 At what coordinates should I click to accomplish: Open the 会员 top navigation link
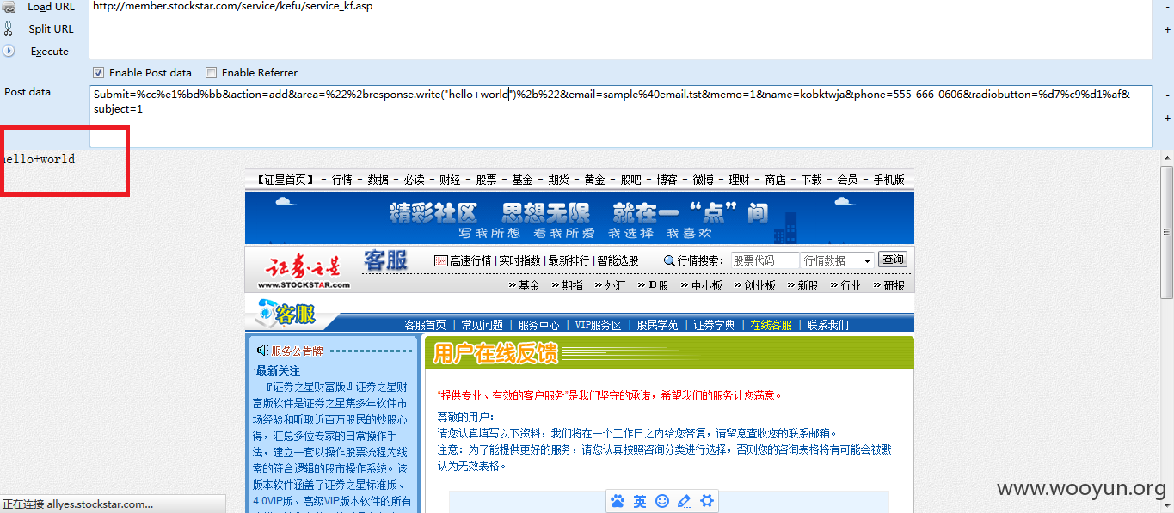click(x=847, y=180)
